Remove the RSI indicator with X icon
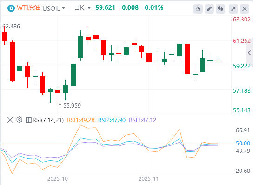The height and width of the screenshot is (185, 253). pyautogui.click(x=10, y=120)
